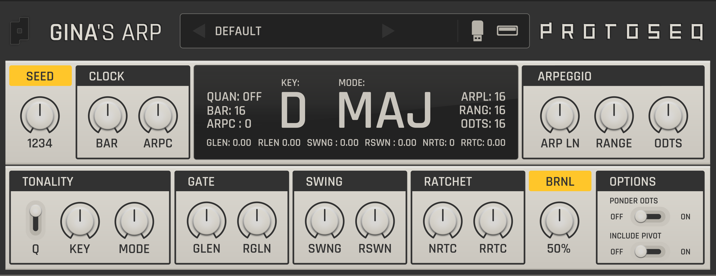The width and height of the screenshot is (716, 276).
Task: Click the ARPL: 16 readout
Action: [x=483, y=97]
